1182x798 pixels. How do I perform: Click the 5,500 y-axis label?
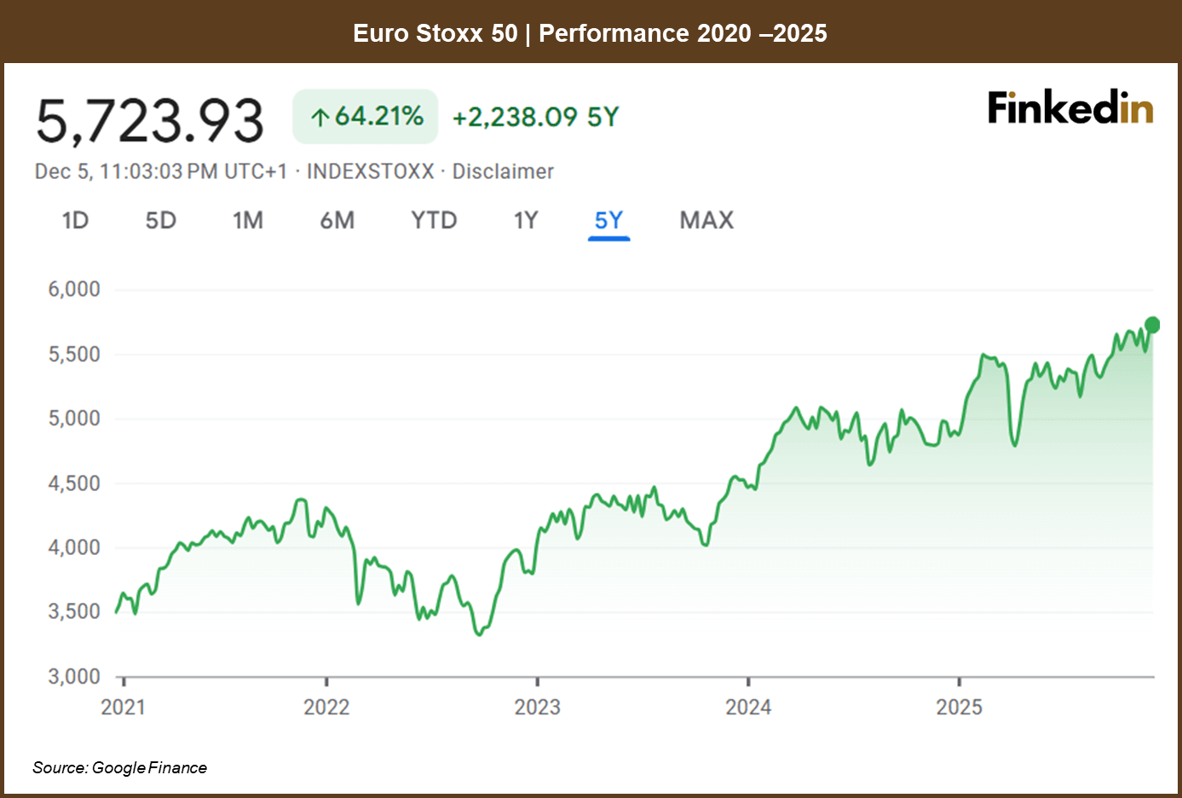coord(74,354)
